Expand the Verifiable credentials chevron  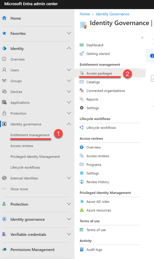pos(69,234)
